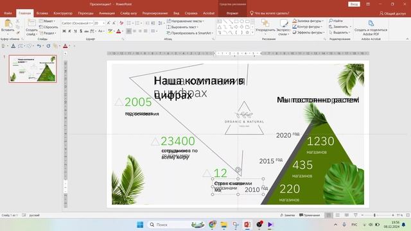
Task: Toggle bold Ж formatting
Action: tap(64, 31)
